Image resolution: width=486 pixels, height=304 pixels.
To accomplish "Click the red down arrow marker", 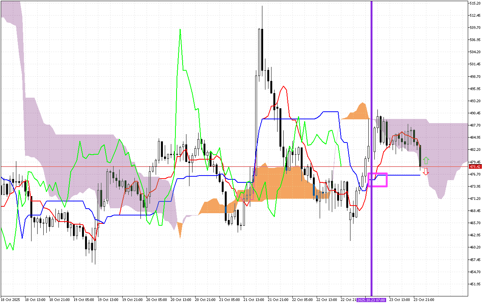I will [x=426, y=171].
